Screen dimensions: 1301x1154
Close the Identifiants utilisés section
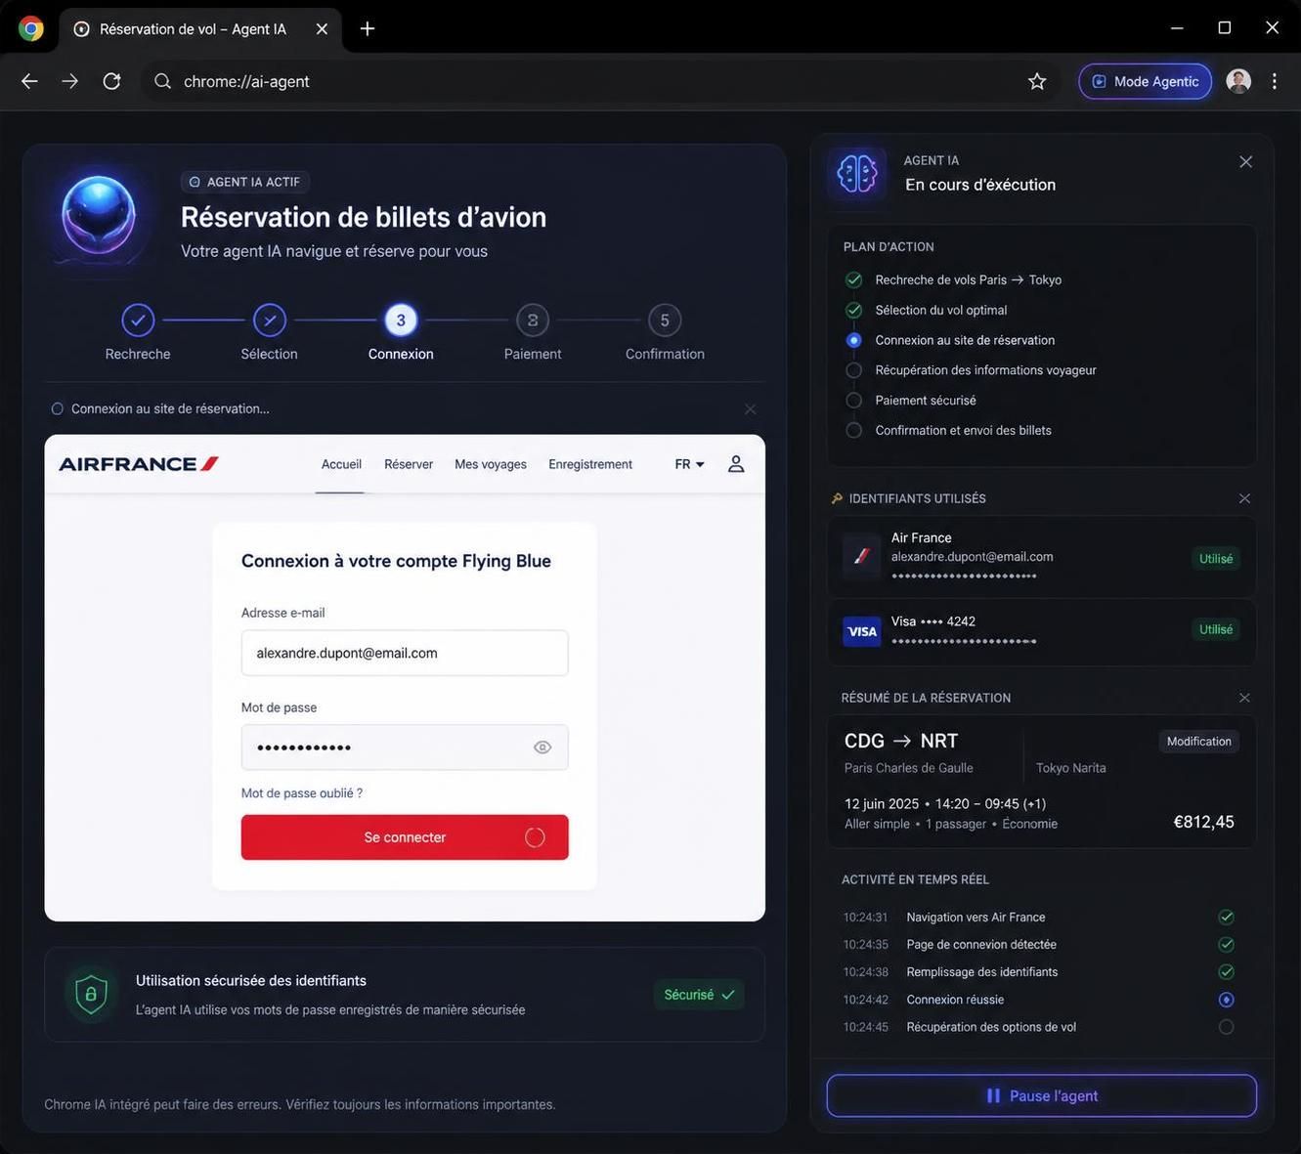[x=1244, y=498]
